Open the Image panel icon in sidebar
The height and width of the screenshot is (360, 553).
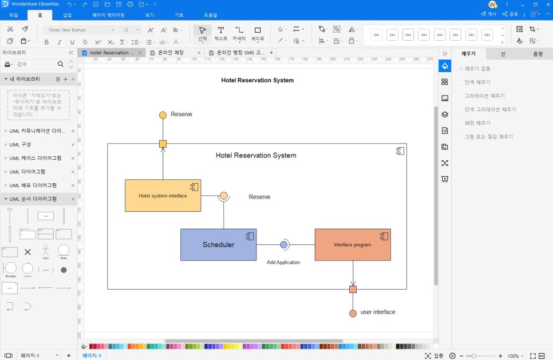[445, 98]
